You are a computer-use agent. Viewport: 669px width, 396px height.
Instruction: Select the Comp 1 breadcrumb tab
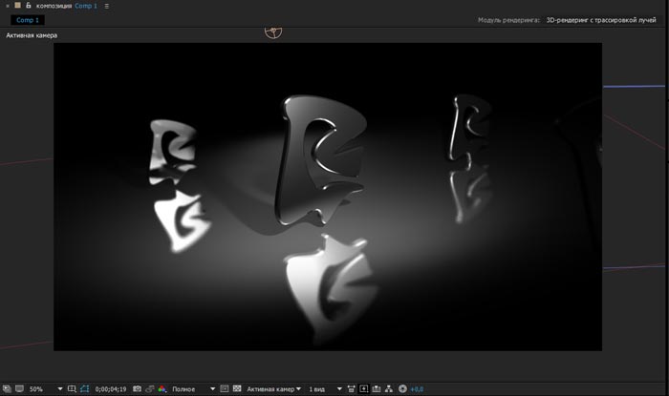(28, 20)
